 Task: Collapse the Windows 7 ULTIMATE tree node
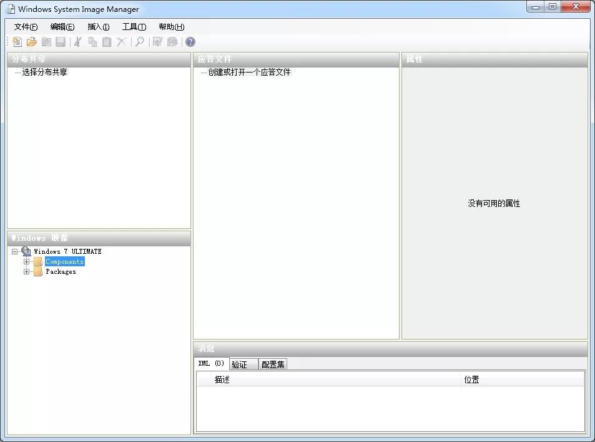click(15, 251)
